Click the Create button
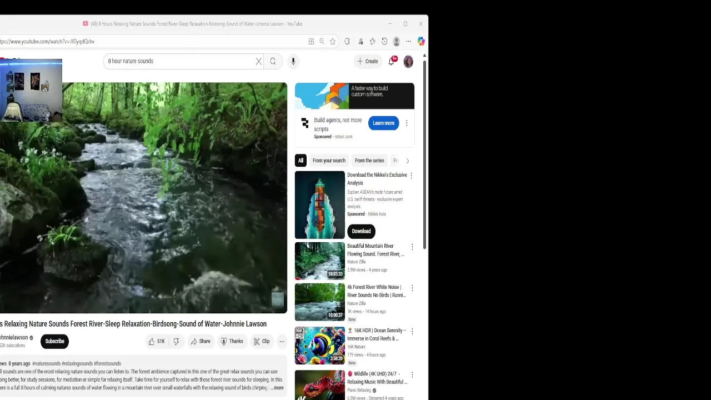Image resolution: width=711 pixels, height=400 pixels. (368, 61)
